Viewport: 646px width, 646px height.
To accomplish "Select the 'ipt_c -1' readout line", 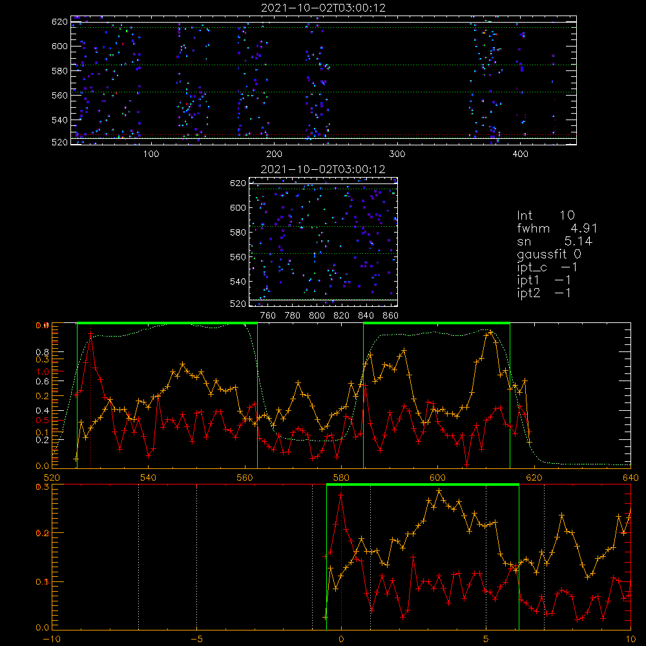I will [547, 267].
